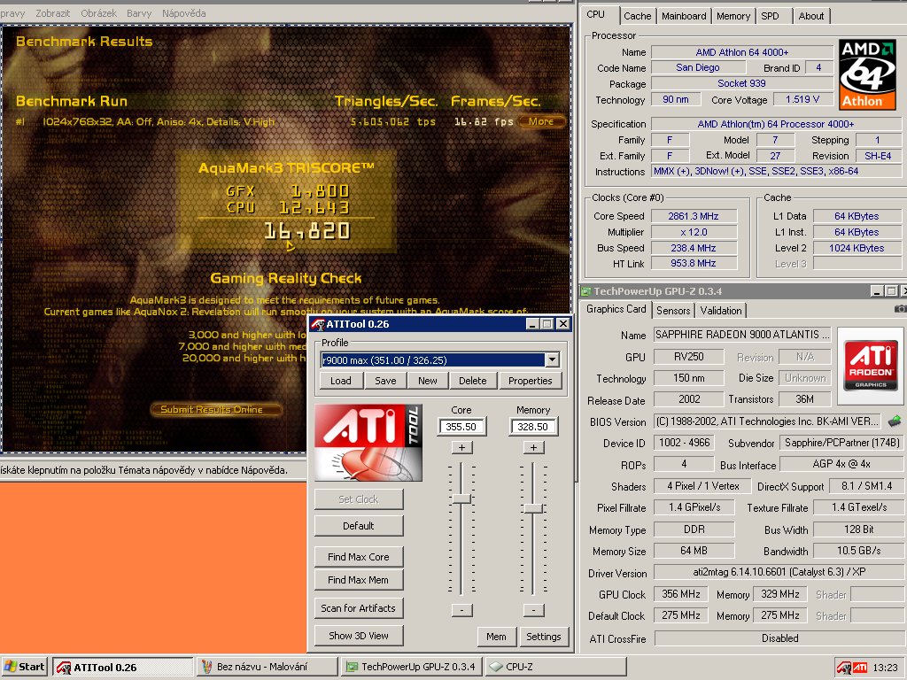
Task: Click the ATITool logo image
Action: (x=368, y=443)
